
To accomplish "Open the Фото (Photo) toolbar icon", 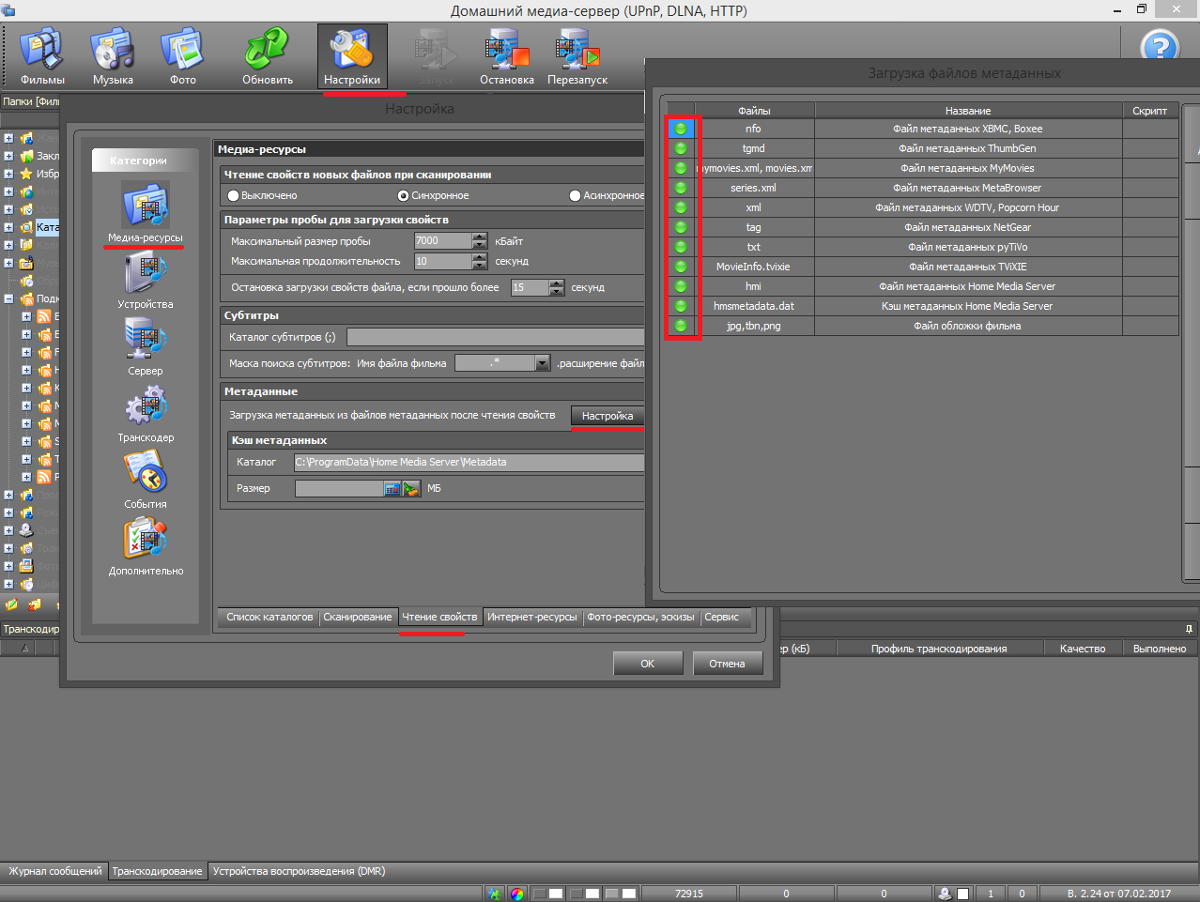I will pos(183,56).
